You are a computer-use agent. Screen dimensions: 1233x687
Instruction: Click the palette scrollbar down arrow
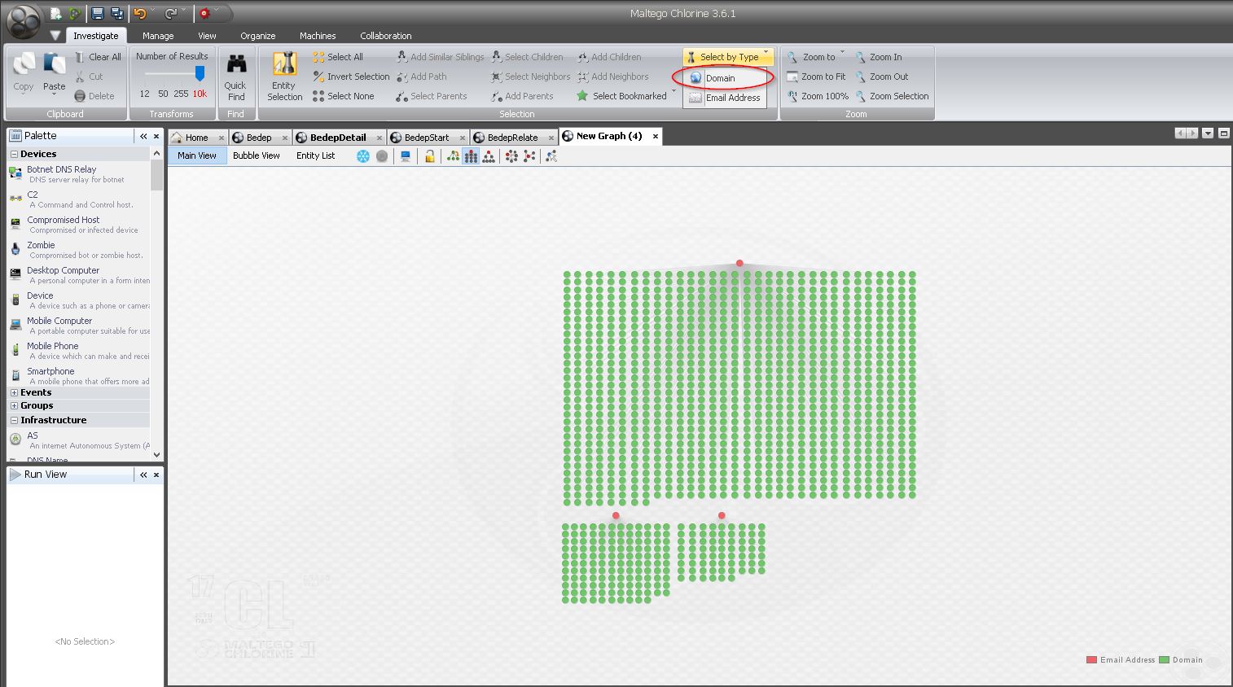(x=157, y=455)
